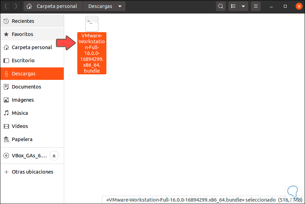
Task: Open Favoritos in sidebar
Action: 32,34
